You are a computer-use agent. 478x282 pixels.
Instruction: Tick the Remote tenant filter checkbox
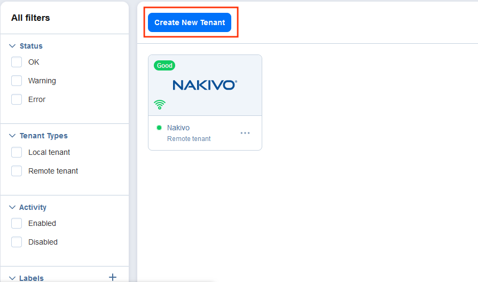click(17, 171)
